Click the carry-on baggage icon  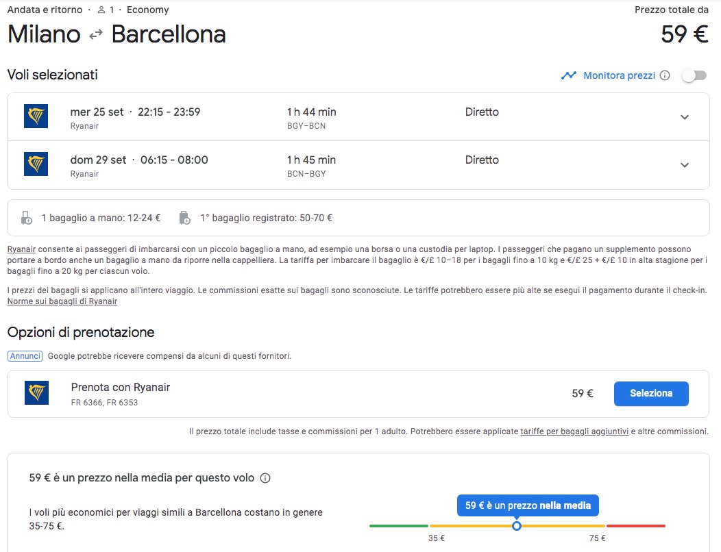pos(27,218)
